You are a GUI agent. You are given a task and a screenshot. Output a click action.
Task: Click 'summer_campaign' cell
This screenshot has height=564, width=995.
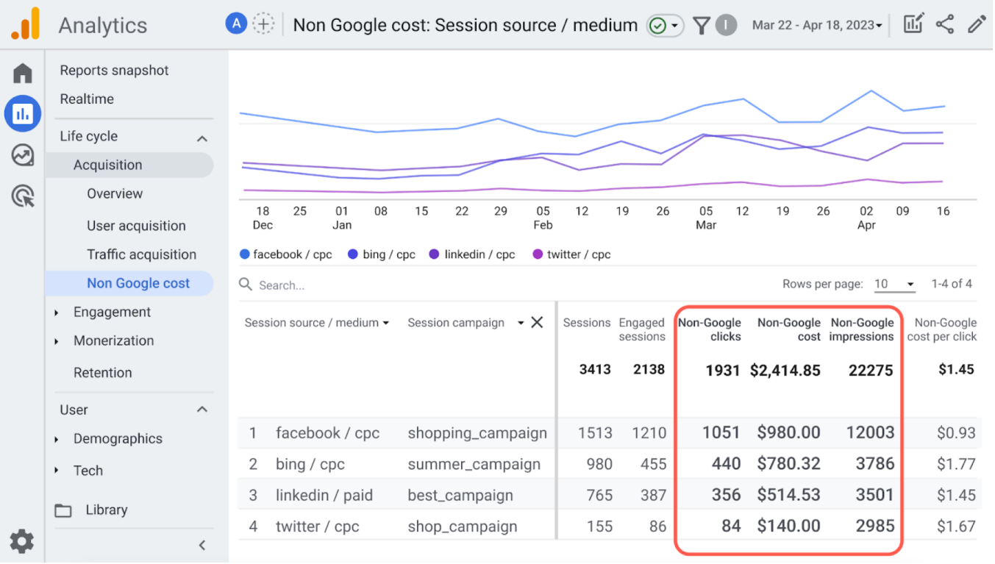[474, 464]
